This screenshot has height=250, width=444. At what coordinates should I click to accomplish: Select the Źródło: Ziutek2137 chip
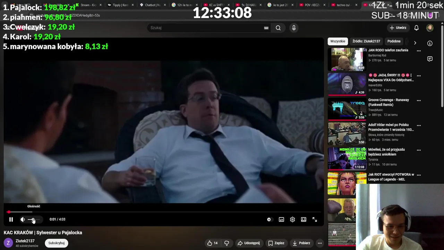click(366, 41)
